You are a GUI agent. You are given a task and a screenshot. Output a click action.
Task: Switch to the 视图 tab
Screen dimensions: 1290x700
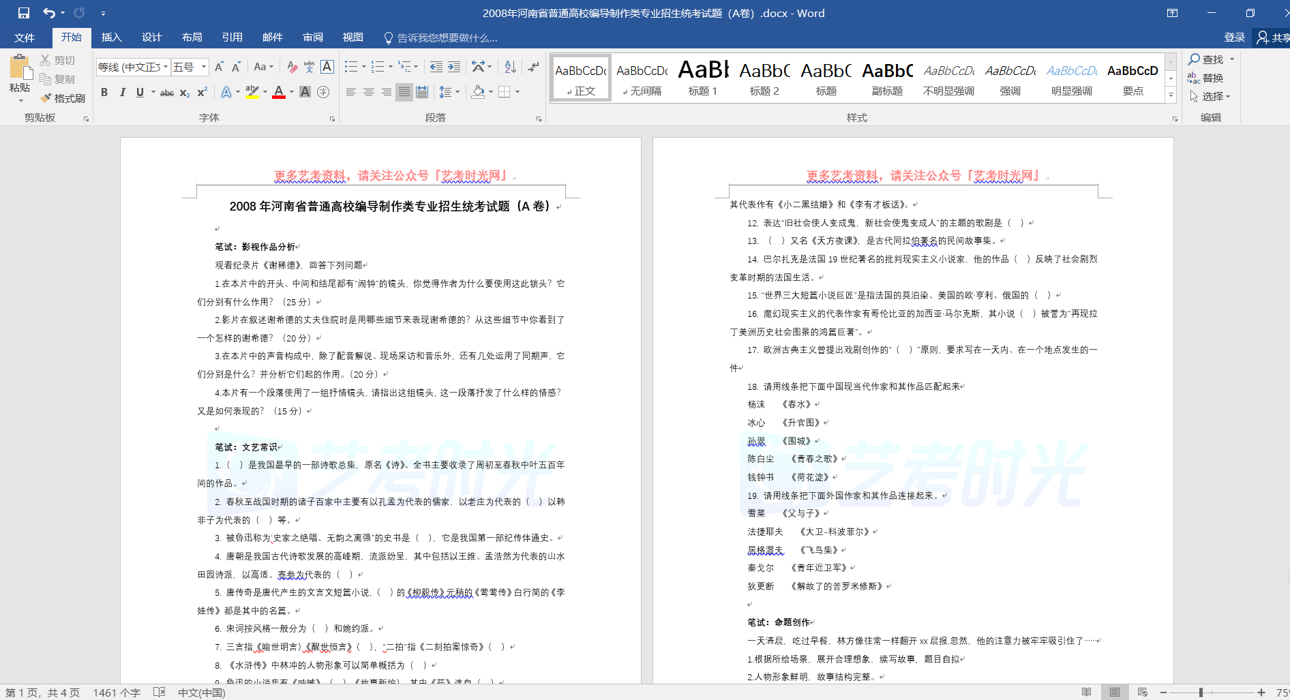352,37
